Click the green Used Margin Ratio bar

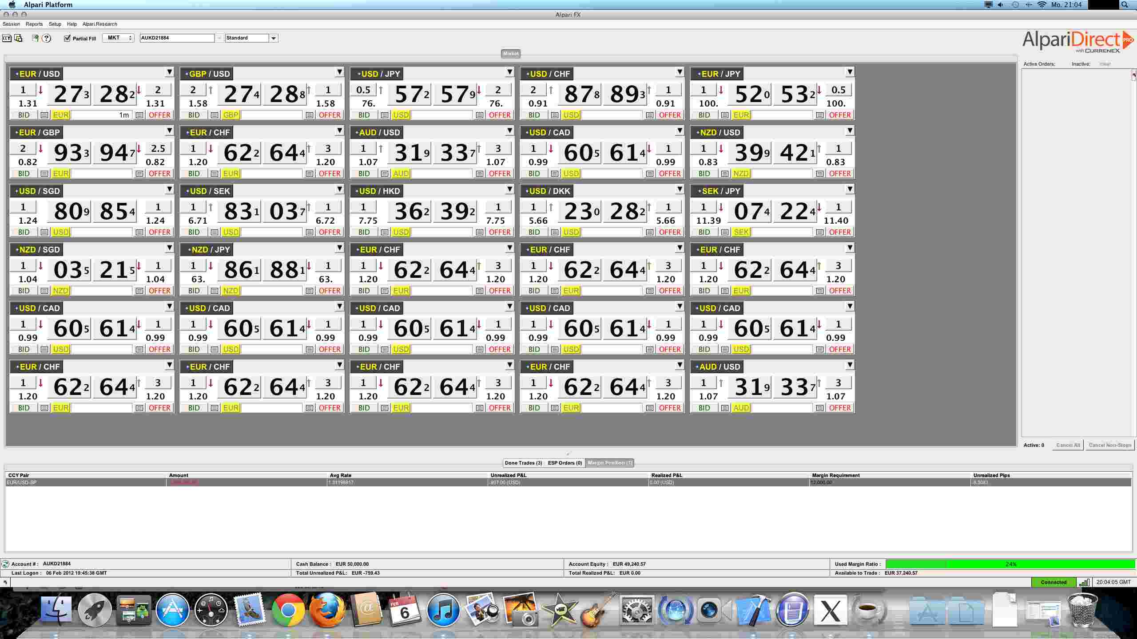pyautogui.click(x=1010, y=564)
